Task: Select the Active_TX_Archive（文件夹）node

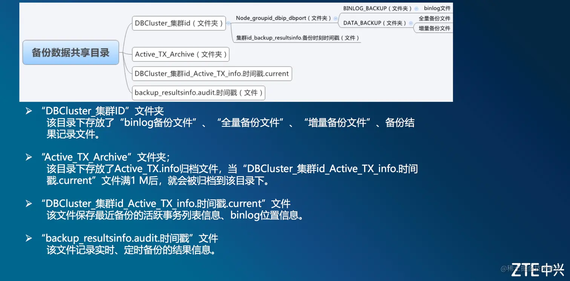Action: (181, 54)
